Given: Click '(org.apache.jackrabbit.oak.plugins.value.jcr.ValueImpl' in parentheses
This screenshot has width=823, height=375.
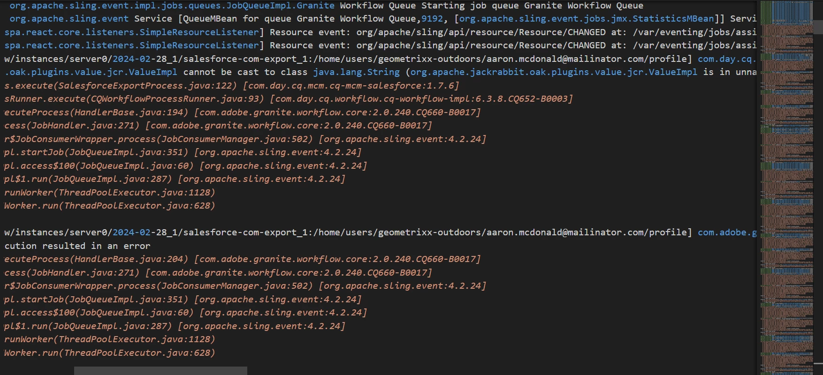Looking at the screenshot, I should [x=551, y=72].
